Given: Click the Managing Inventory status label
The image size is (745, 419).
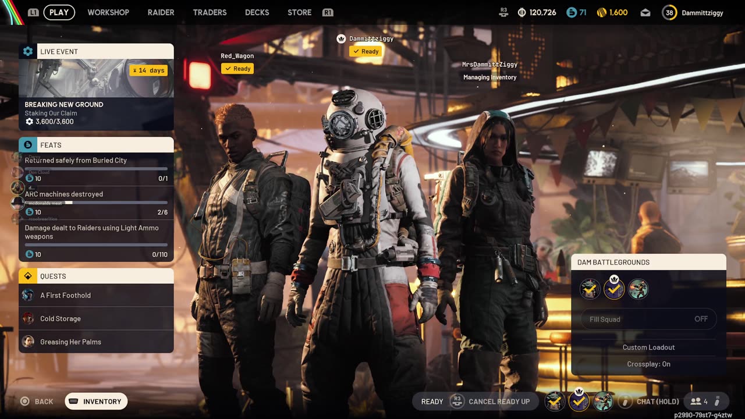Looking at the screenshot, I should pos(489,77).
